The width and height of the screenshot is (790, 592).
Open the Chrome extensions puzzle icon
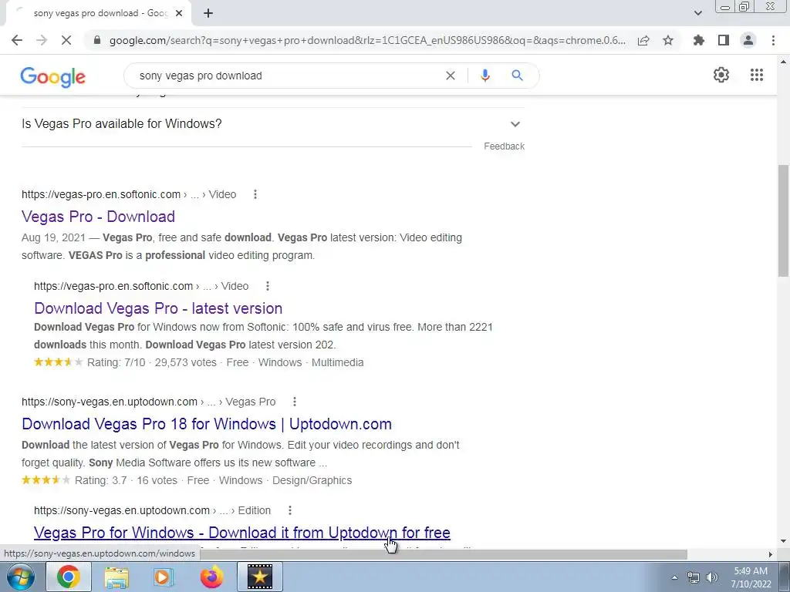699,40
